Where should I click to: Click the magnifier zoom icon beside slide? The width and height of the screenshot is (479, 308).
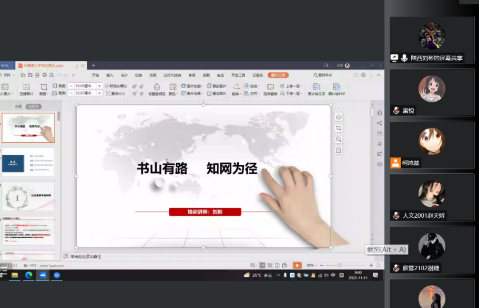[339, 139]
